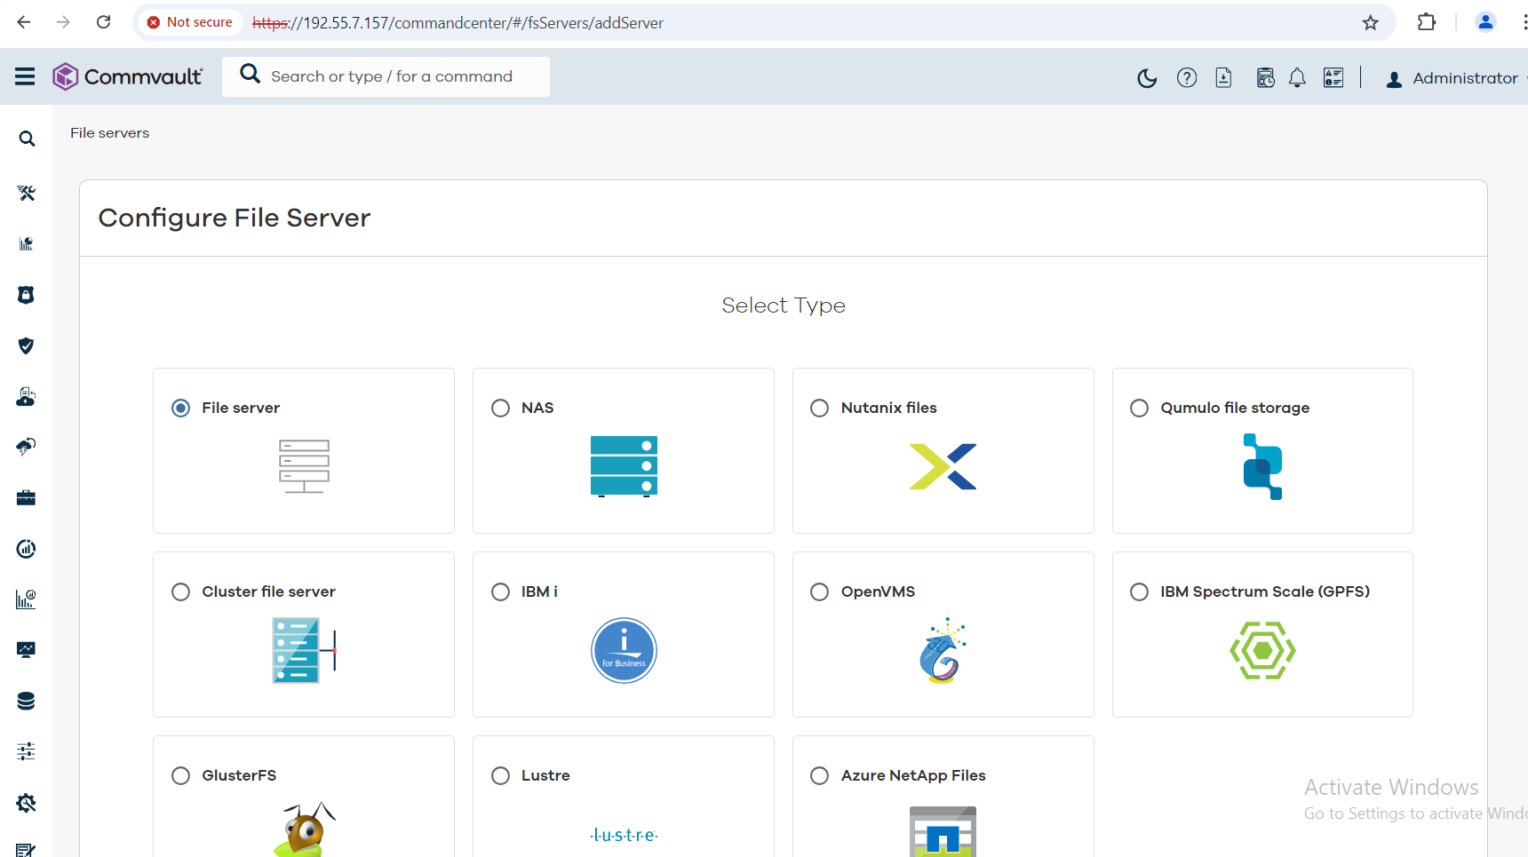Expand the Administrator user menu

[1455, 78]
